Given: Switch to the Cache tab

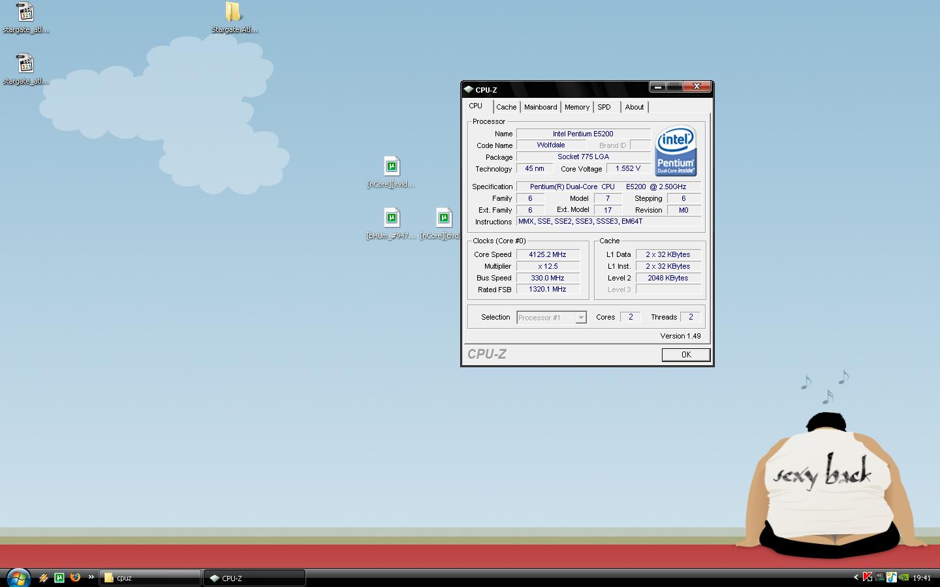Looking at the screenshot, I should (507, 107).
